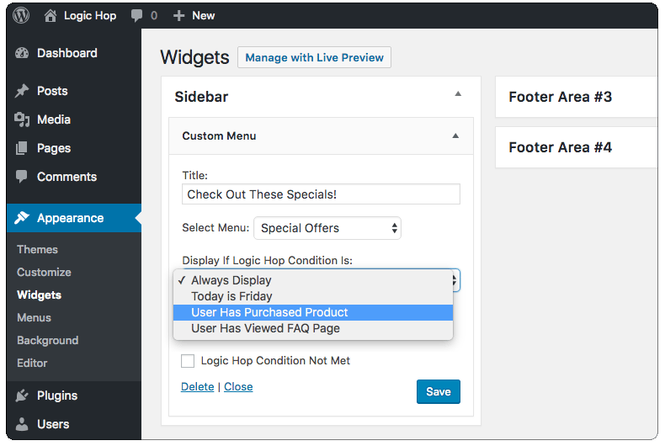Collapse the Sidebar widget area arrow
The height and width of the screenshot is (446, 665).
click(458, 93)
